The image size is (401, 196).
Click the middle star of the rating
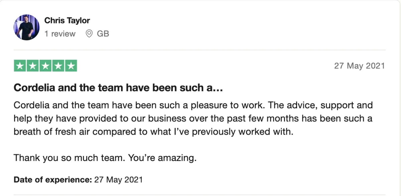click(x=45, y=66)
